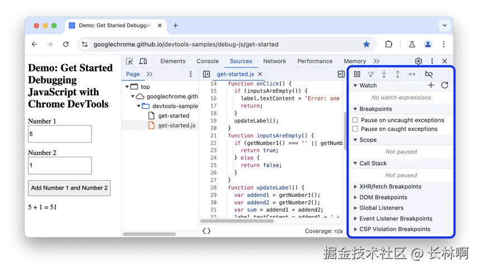Select the Sources tab
Image resolution: width=478 pixels, height=270 pixels.
241,61
